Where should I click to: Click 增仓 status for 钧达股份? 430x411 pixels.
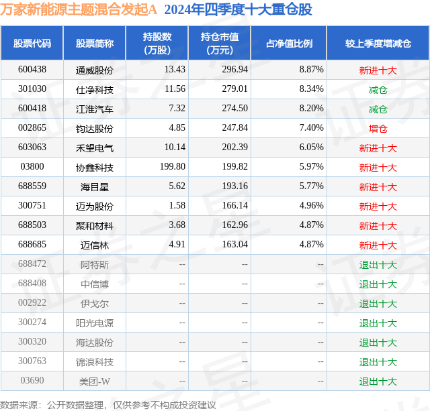(x=378, y=129)
